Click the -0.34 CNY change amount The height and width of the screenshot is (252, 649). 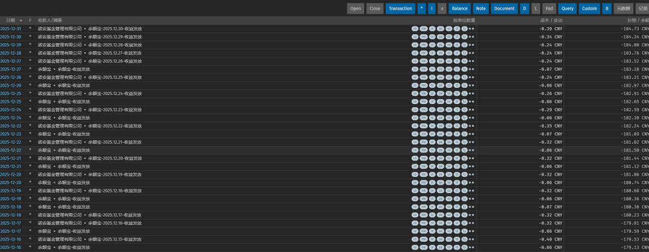[x=550, y=37]
